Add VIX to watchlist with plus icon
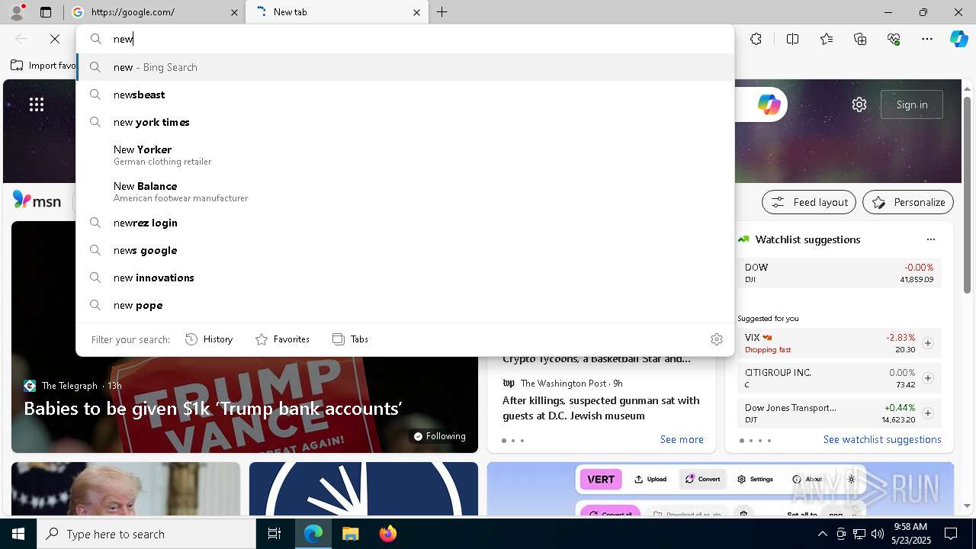Screen dimensions: 976x549 click(x=927, y=343)
